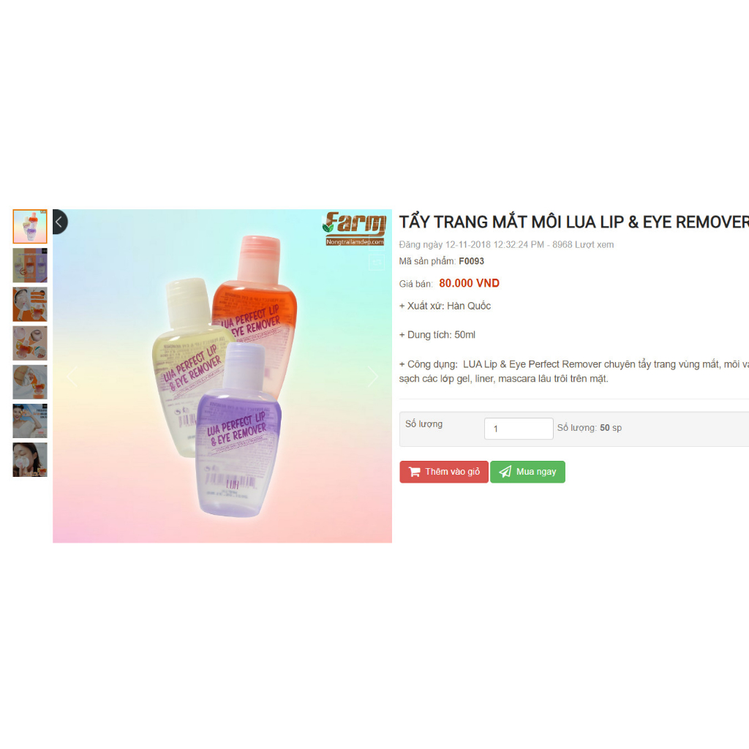Open the fourth product thumbnail image
The height and width of the screenshot is (749, 749).
pos(30,343)
